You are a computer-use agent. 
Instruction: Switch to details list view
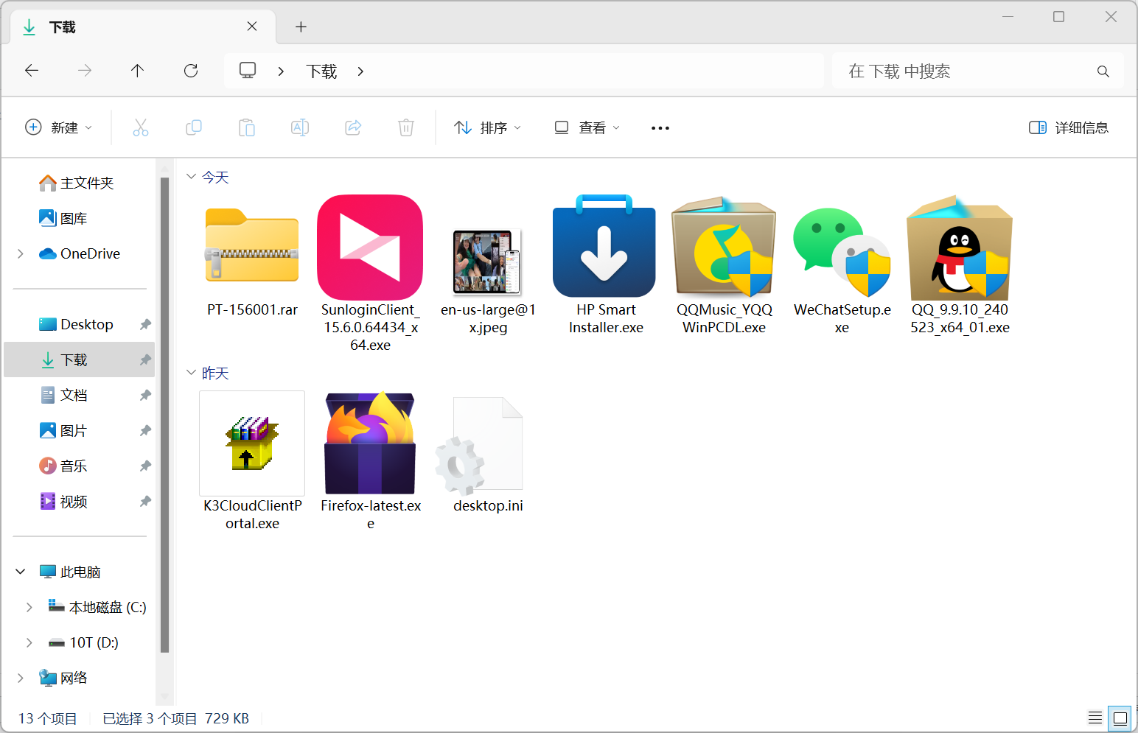[x=1095, y=718]
